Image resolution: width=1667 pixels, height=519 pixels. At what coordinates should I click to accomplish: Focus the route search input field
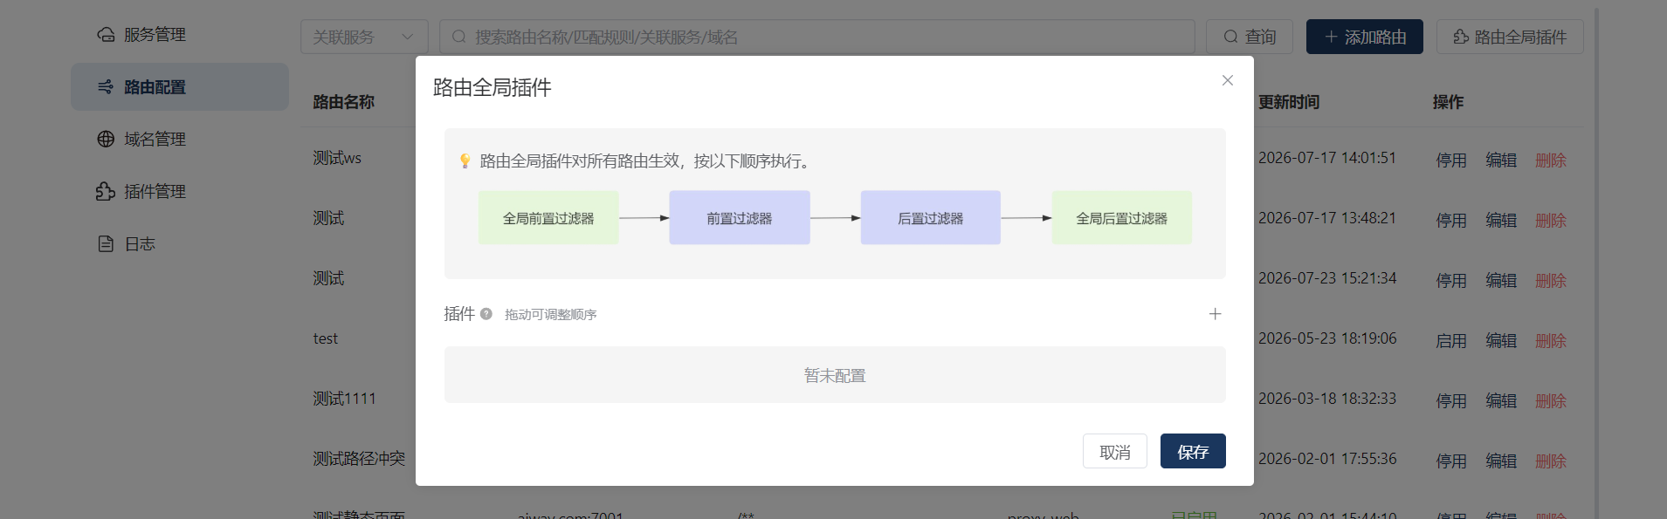tap(817, 37)
